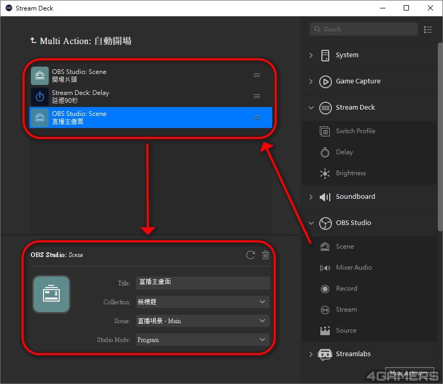The height and width of the screenshot is (384, 443).
Task: Toggle the action list view icon
Action: [428, 29]
